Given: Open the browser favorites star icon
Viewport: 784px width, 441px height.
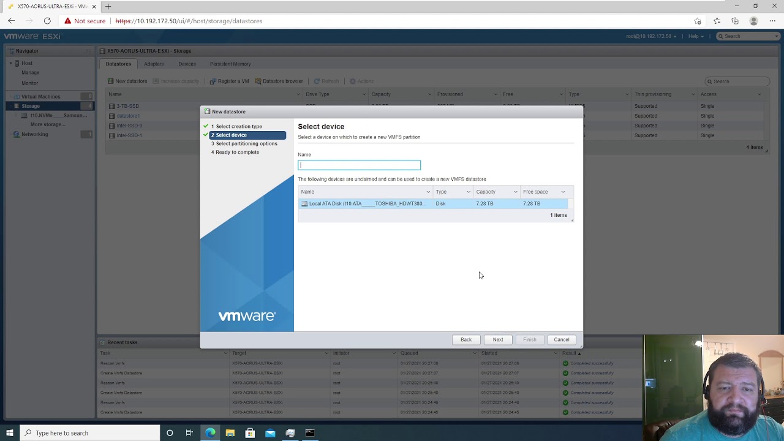Looking at the screenshot, I should coord(698,21).
